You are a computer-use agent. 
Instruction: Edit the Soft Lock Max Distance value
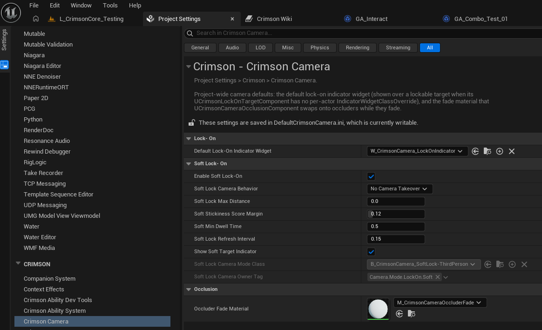point(396,202)
